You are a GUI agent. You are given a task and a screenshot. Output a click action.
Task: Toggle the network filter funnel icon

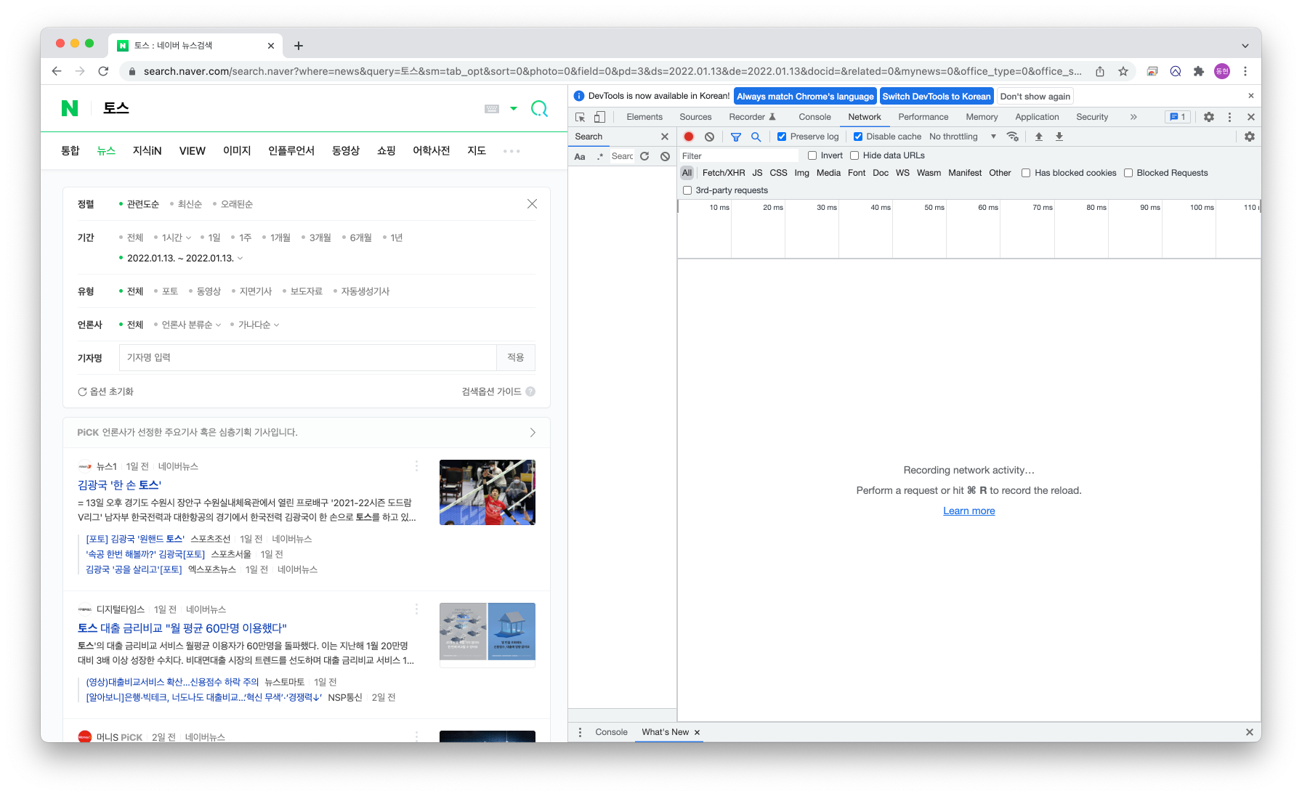pos(736,137)
